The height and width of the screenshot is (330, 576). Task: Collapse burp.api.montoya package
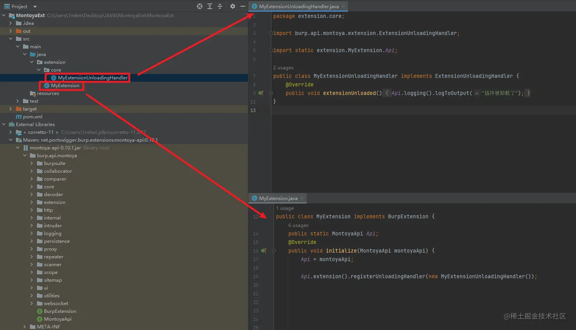click(25, 156)
